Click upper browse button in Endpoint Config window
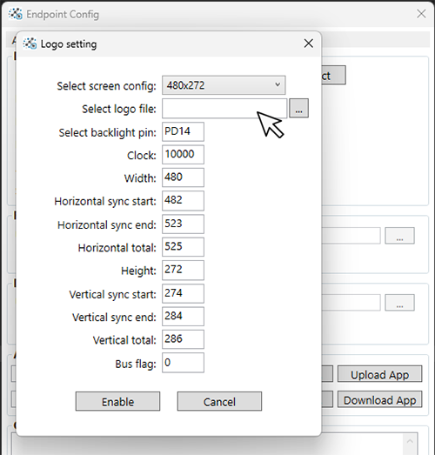The height and width of the screenshot is (455, 435). tap(399, 236)
